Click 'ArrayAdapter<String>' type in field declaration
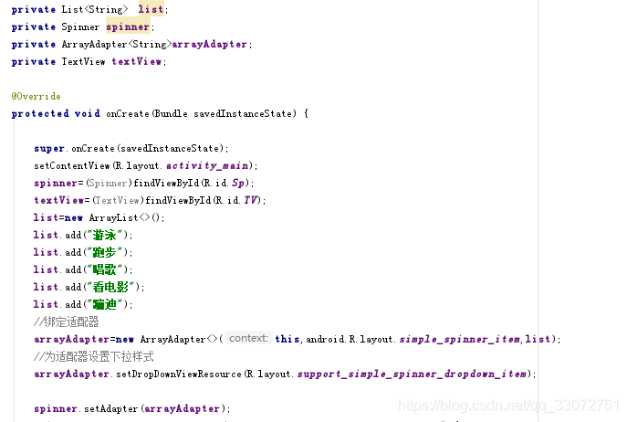627x422 pixels. coord(116,44)
